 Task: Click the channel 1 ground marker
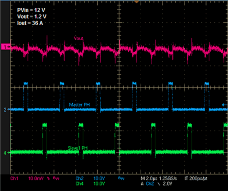[x=5, y=47]
